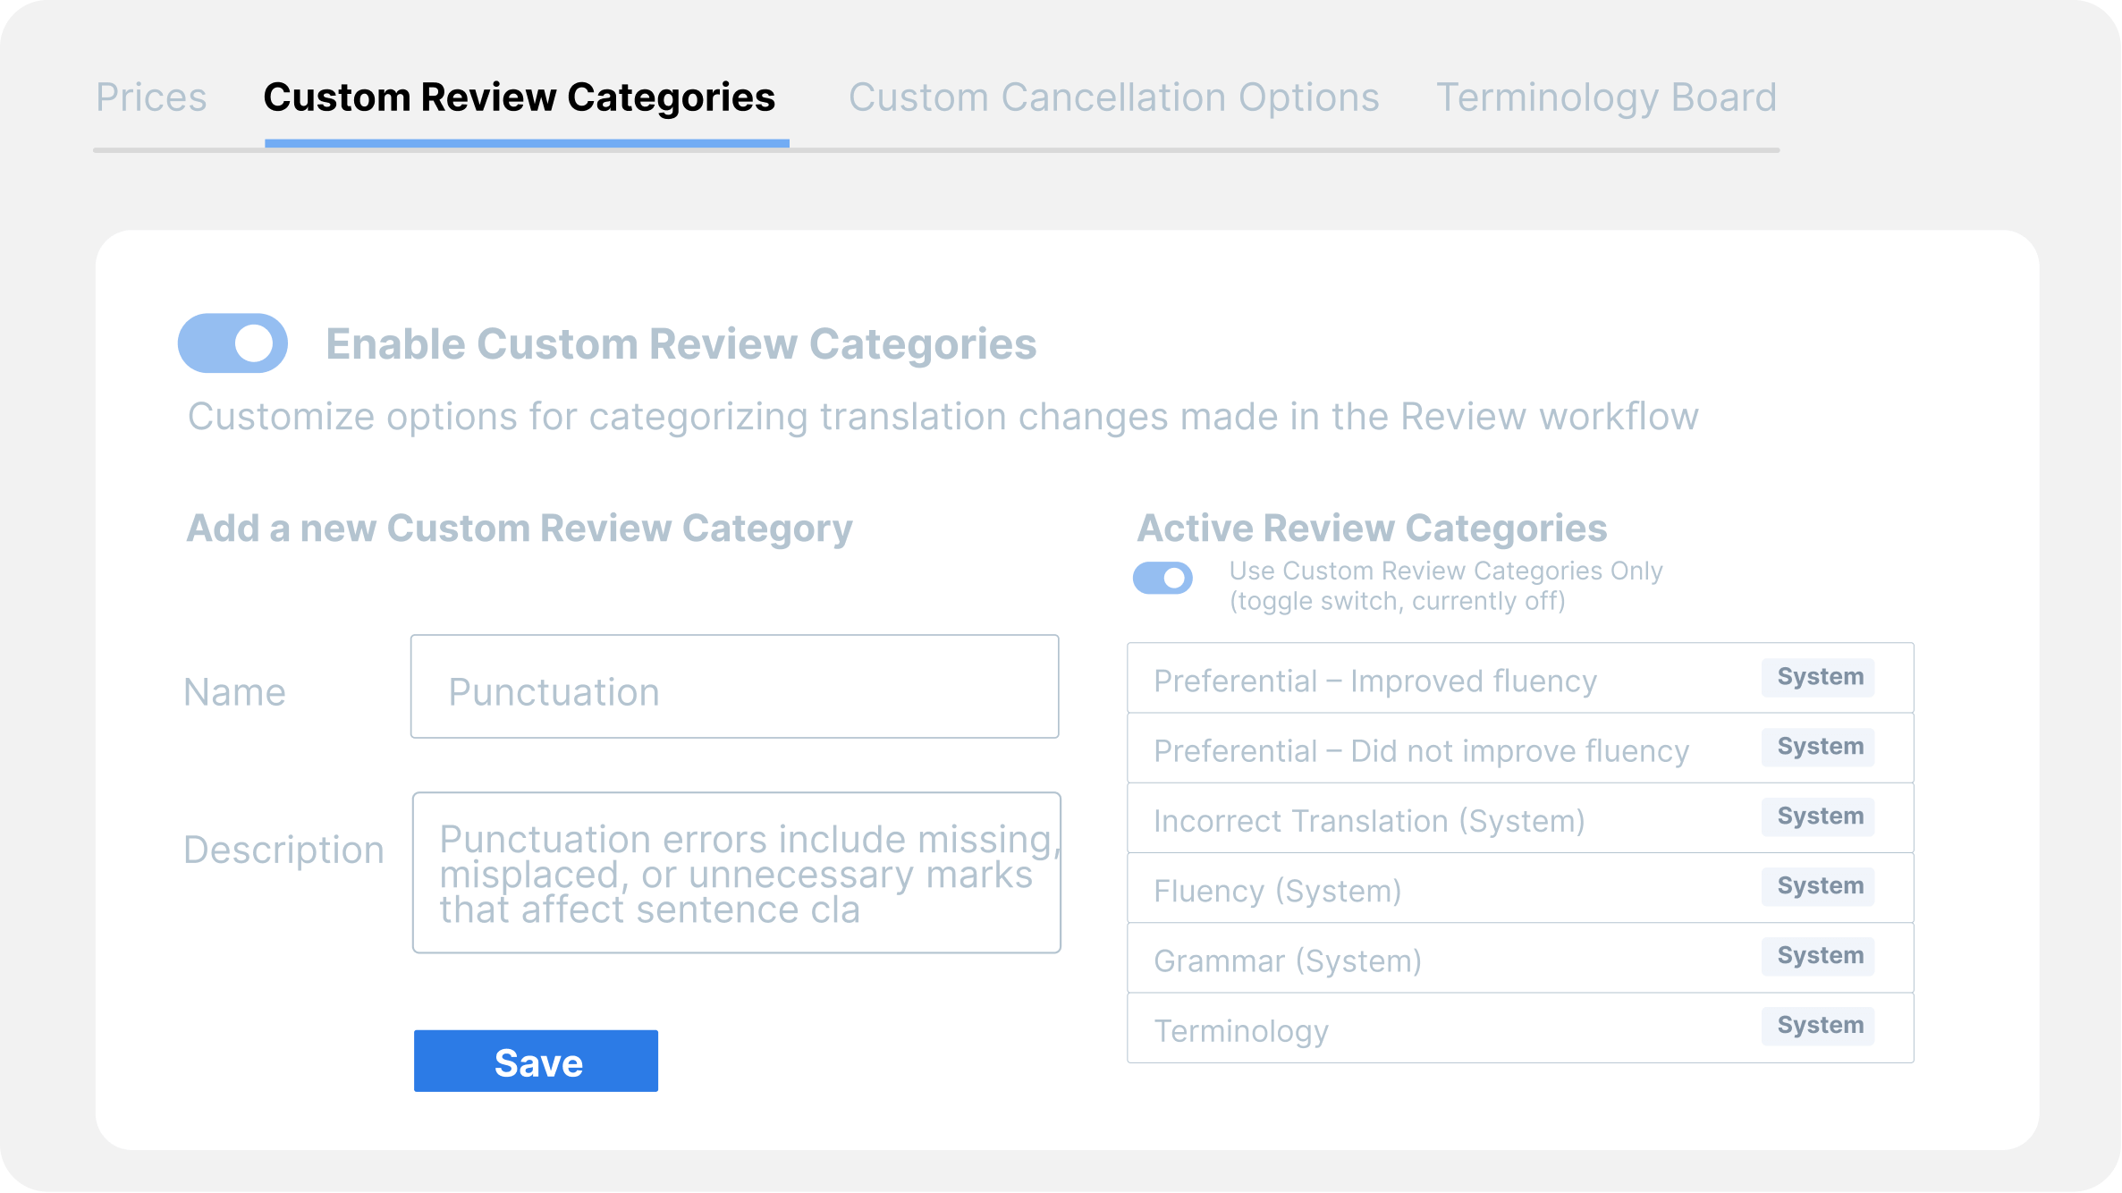Select Preferential – Improved fluency category row

(x=1375, y=681)
